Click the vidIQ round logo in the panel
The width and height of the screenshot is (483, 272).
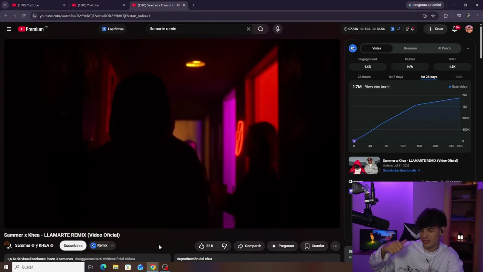353,48
